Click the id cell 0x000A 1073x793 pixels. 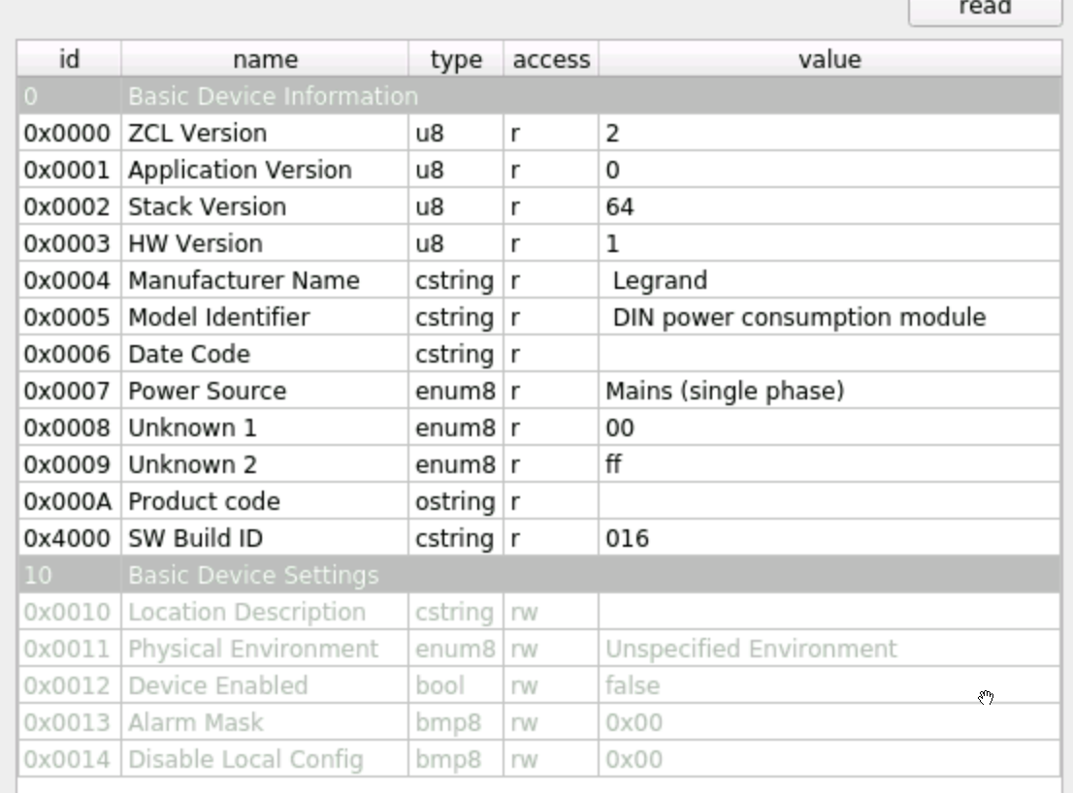click(69, 502)
